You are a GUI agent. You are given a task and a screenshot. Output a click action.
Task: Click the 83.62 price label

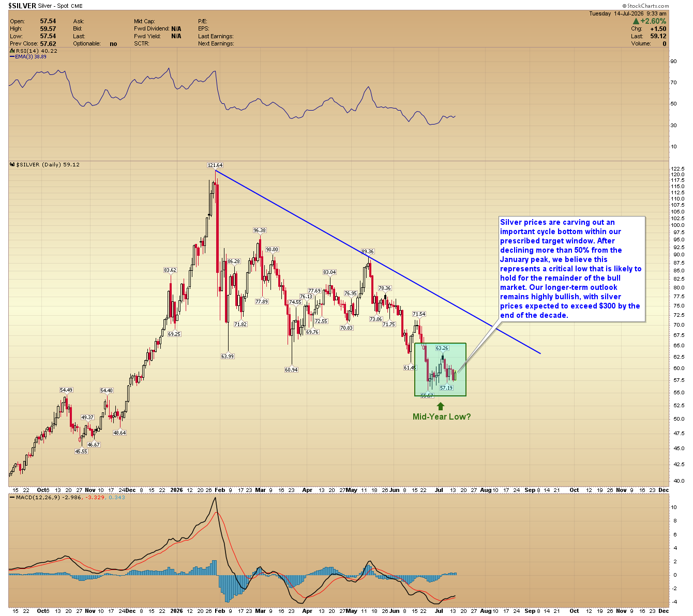point(170,270)
